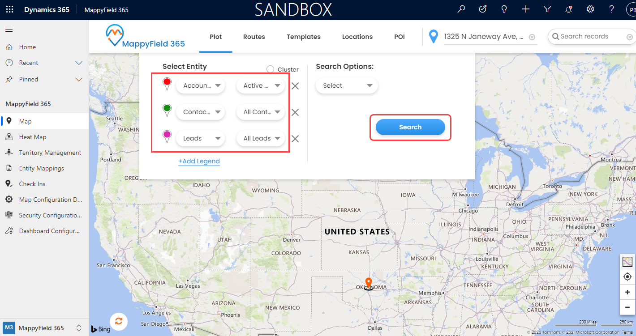Viewport: 636px width, 336px height.
Task: Open the Search Options Select dropdown
Action: [347, 85]
